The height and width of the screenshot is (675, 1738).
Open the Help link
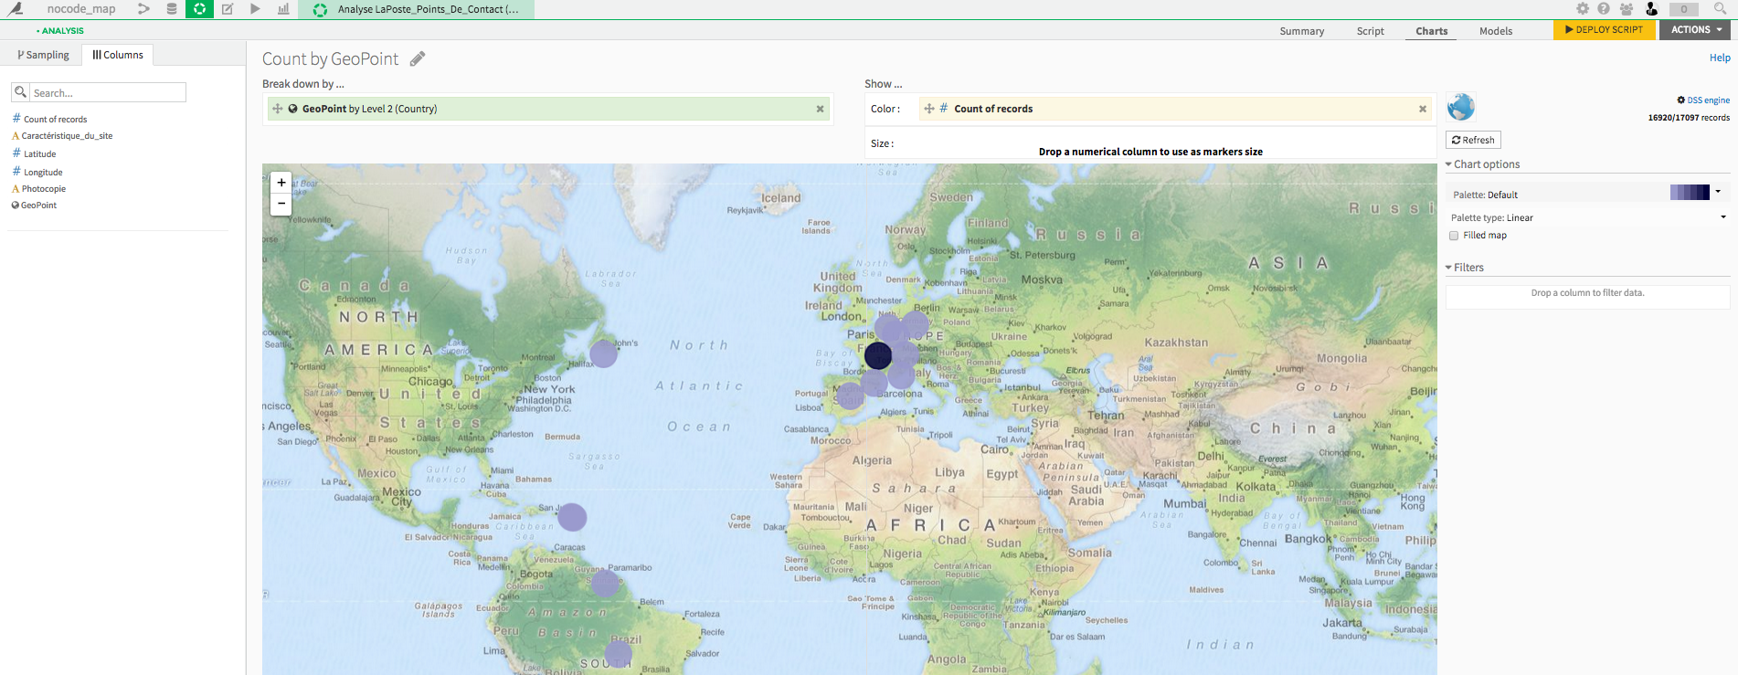[x=1720, y=58]
